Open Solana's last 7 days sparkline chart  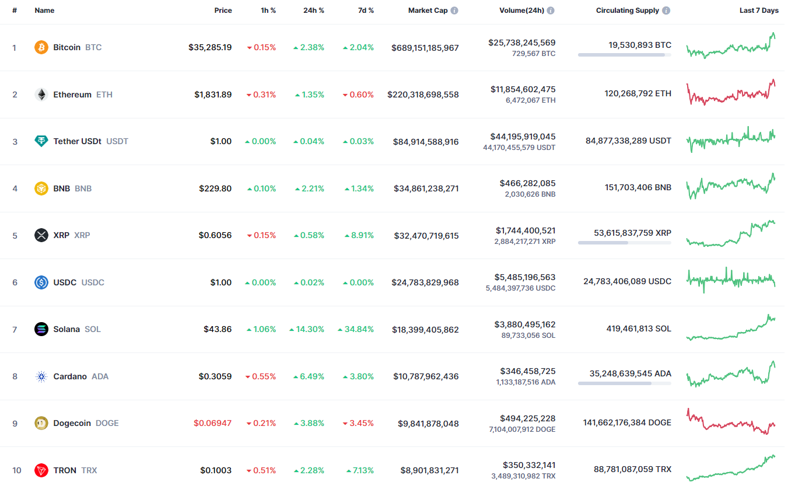731,328
